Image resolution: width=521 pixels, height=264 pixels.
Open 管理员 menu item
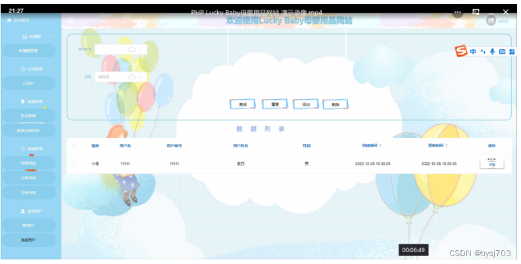tap(28, 225)
